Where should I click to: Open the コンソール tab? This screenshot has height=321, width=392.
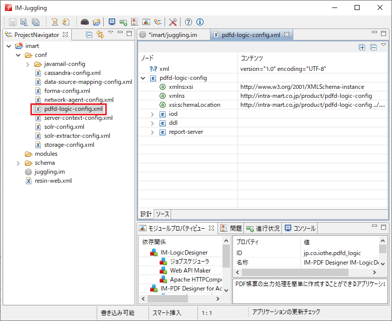[300, 228]
